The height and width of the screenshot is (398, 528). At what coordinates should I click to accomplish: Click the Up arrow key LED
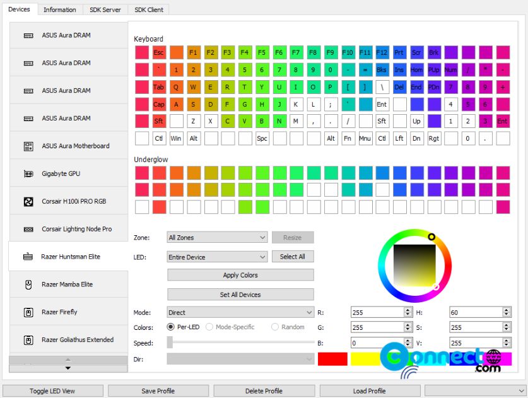tap(416, 121)
